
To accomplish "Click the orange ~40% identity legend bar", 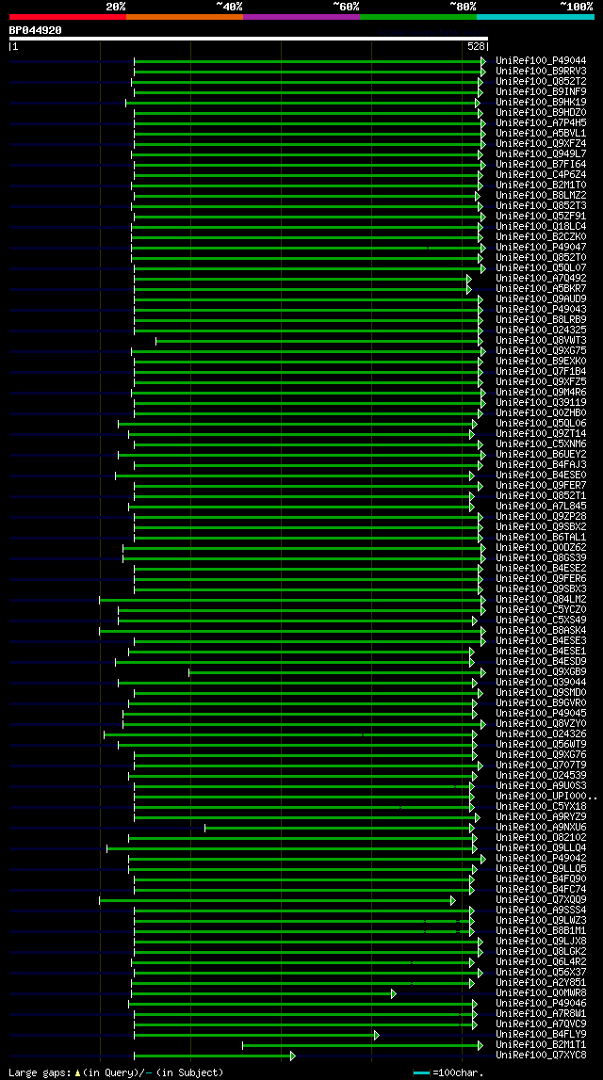I will click(x=185, y=17).
